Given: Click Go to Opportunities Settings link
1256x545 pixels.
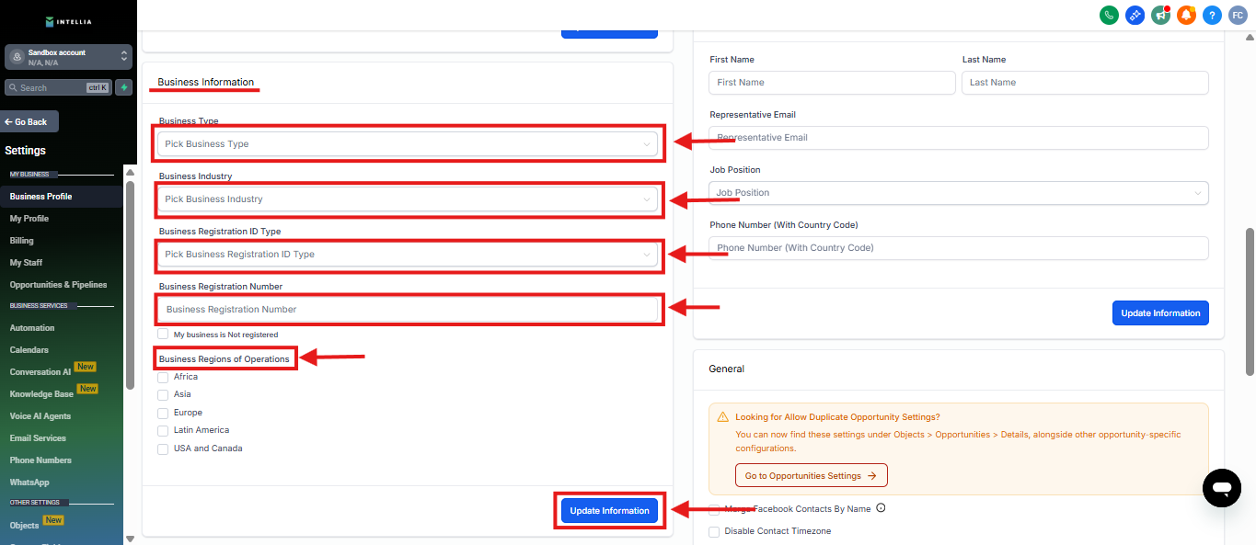Looking at the screenshot, I should coord(811,476).
